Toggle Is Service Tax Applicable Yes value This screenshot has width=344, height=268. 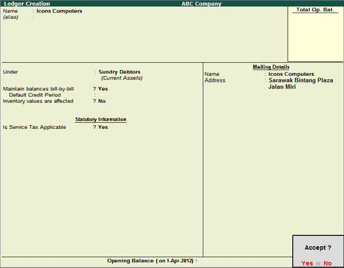pos(103,127)
